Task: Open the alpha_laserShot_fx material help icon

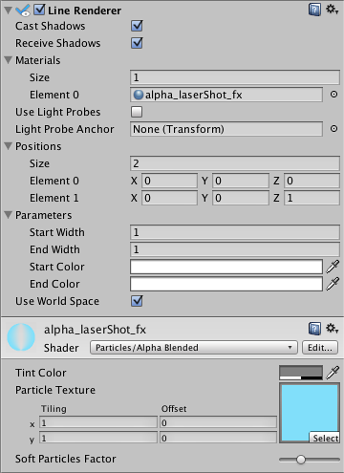Action: [314, 329]
